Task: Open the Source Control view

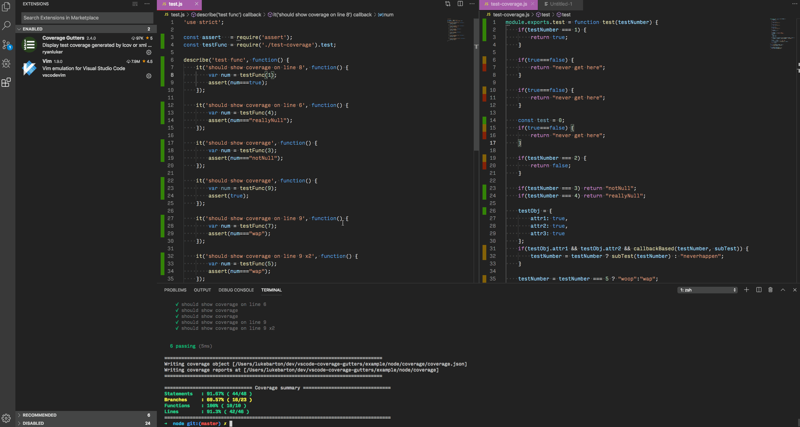Action: point(6,45)
